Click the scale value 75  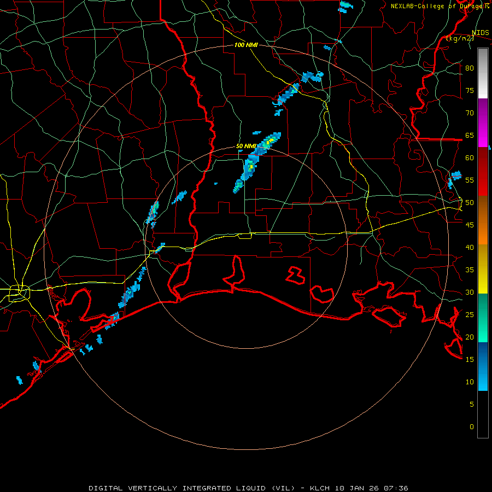point(470,91)
